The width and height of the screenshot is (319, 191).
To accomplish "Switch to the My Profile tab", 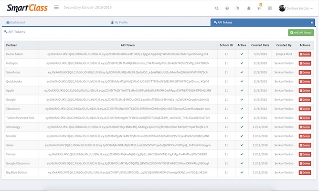I will click(119, 22).
